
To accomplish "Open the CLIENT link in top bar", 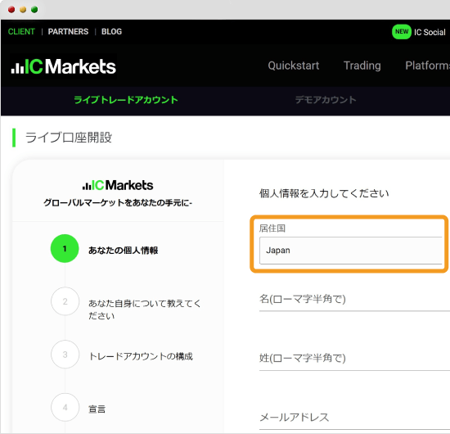I will 21,32.
